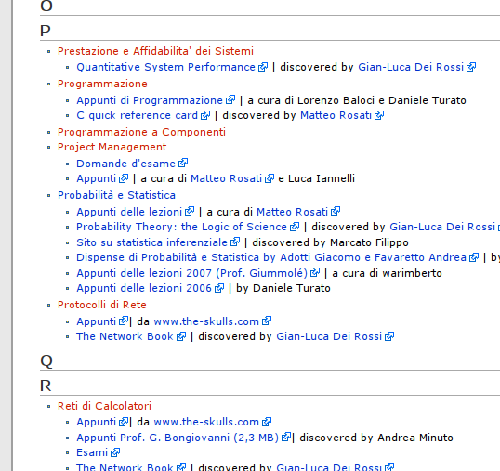Click the external-link icon after Gian-Luca Dei Rossi on the Quantitative System Performance row

click(471, 67)
